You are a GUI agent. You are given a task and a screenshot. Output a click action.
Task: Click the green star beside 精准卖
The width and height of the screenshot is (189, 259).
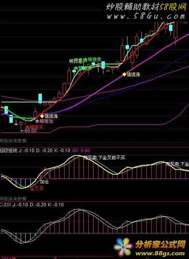(86, 59)
